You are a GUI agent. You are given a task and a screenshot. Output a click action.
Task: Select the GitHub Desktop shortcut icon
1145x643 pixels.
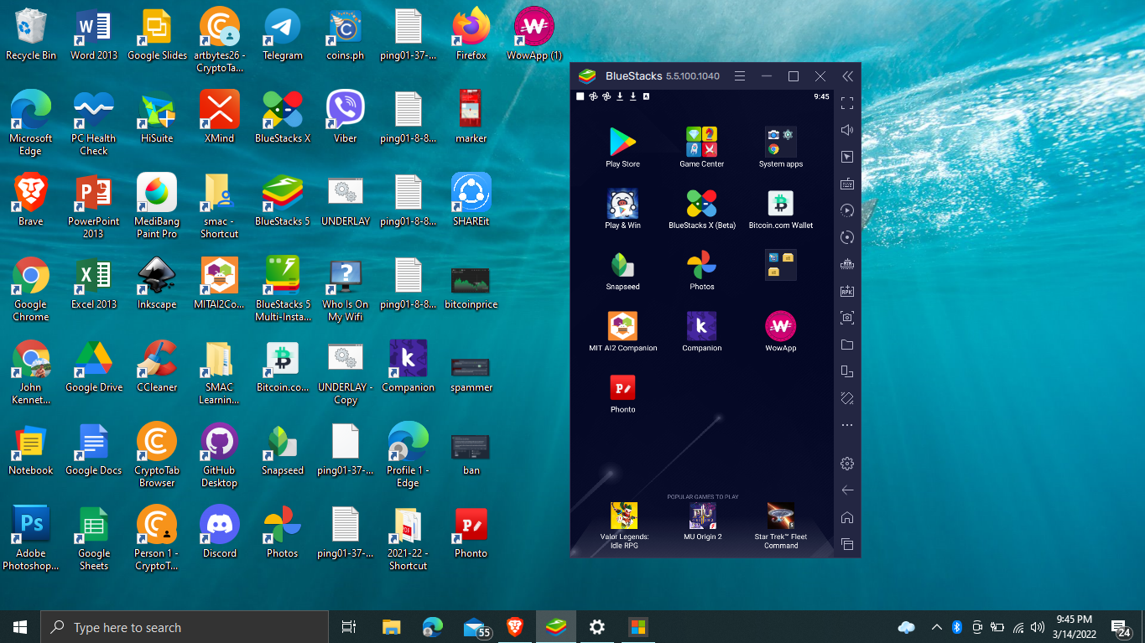tap(220, 455)
